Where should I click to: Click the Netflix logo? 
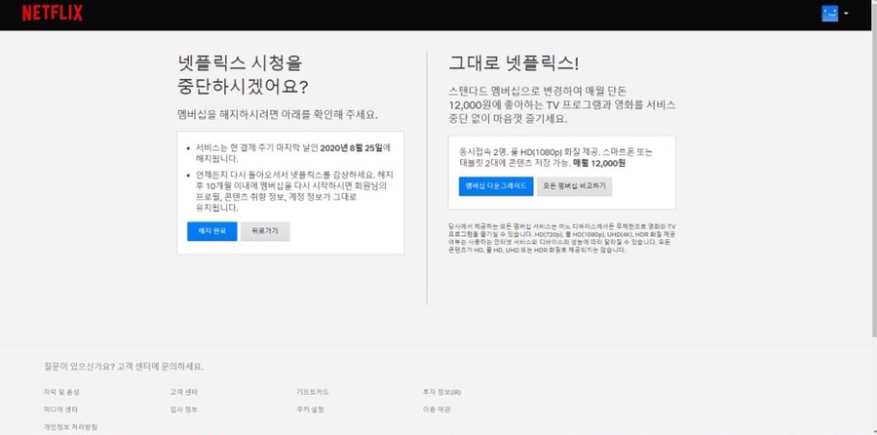(52, 13)
